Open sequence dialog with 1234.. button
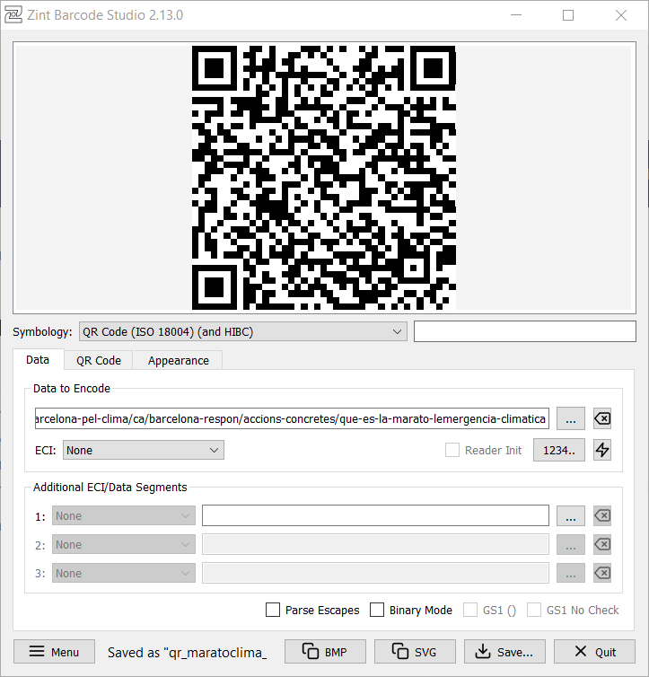The height and width of the screenshot is (677, 649). click(x=558, y=450)
